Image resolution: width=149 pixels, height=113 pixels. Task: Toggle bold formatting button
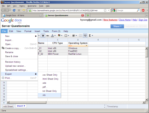click(x=43, y=36)
